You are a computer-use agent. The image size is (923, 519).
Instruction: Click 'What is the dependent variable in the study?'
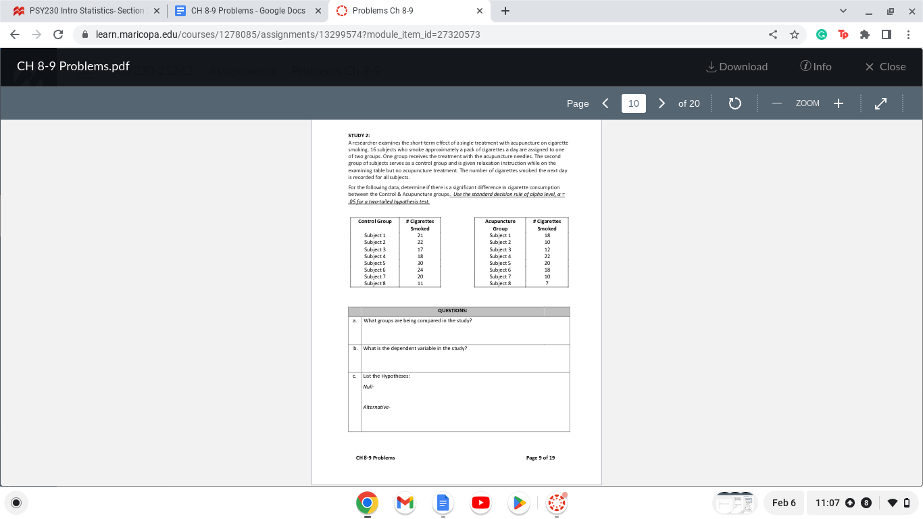pos(415,348)
